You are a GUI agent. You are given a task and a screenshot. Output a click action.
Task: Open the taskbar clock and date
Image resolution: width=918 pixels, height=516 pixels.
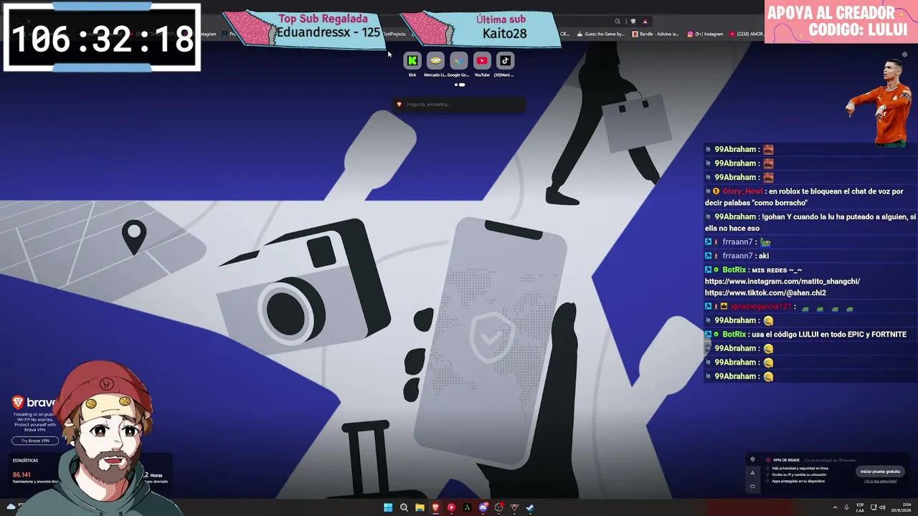[902, 507]
